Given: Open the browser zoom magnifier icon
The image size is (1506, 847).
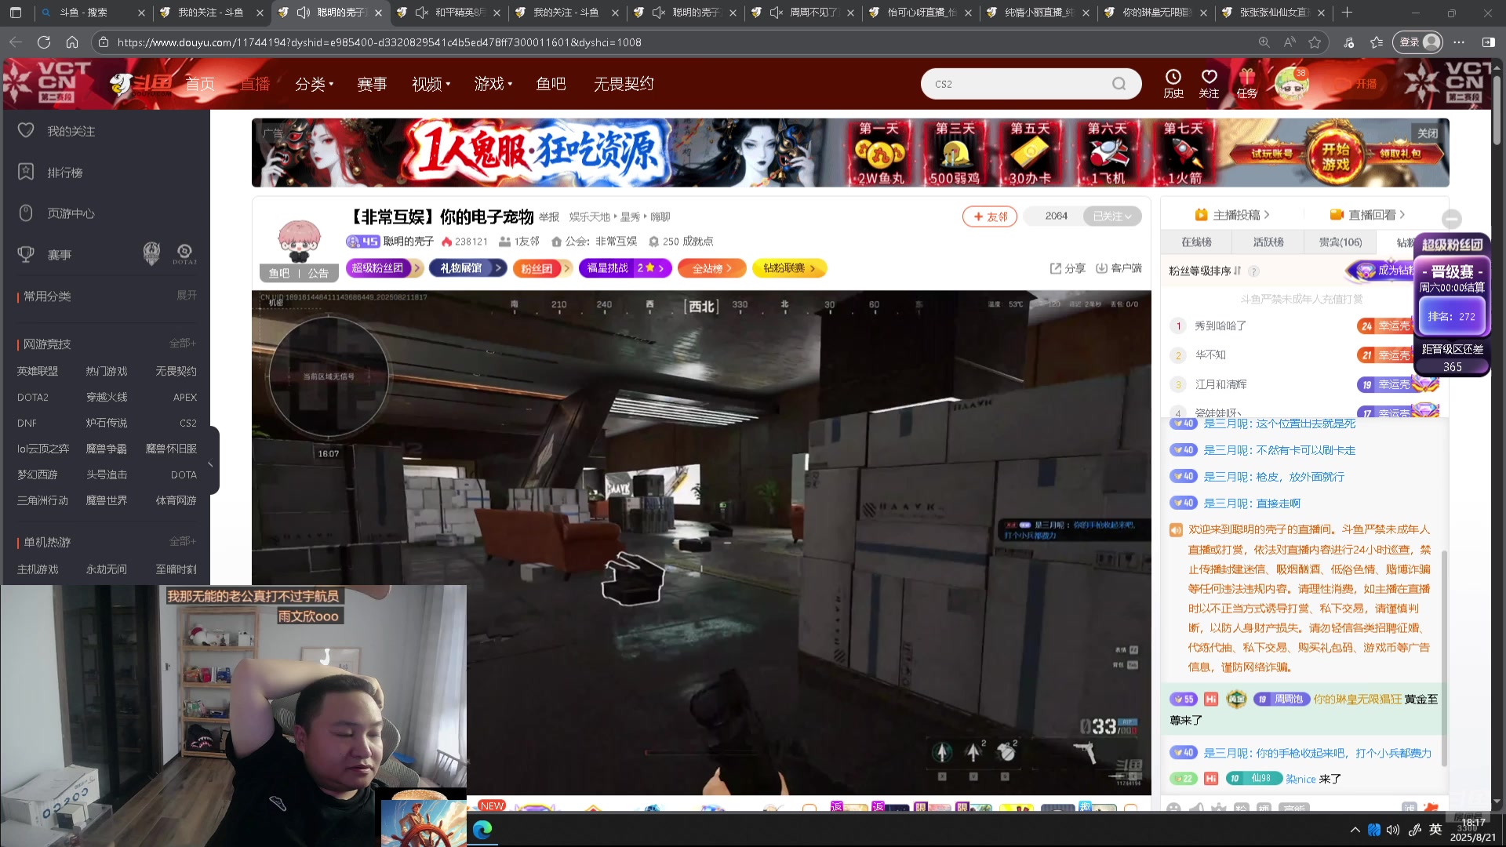Looking at the screenshot, I should pyautogui.click(x=1264, y=42).
